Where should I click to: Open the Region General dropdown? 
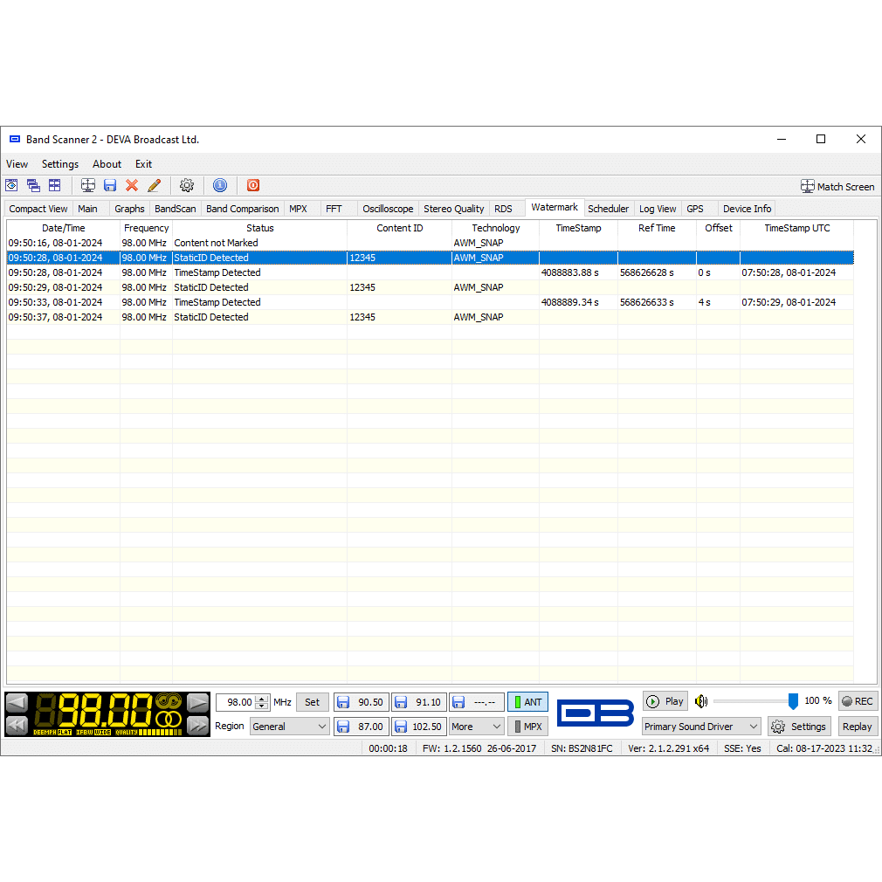(x=289, y=727)
